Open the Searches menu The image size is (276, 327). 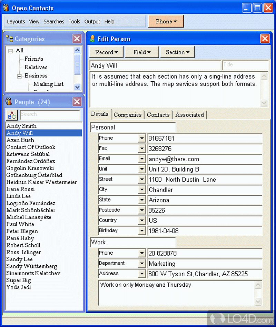[54, 21]
